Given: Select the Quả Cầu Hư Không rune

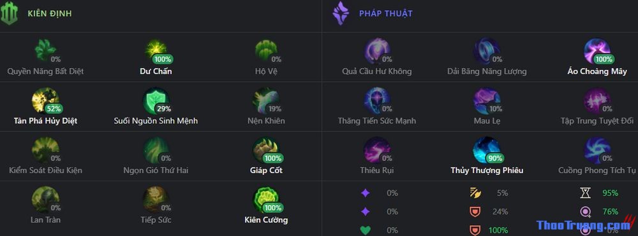Looking at the screenshot, I should click(377, 51).
